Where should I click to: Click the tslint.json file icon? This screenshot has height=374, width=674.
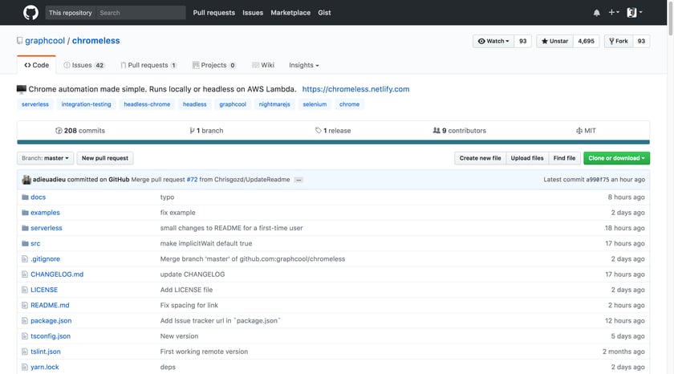point(25,352)
